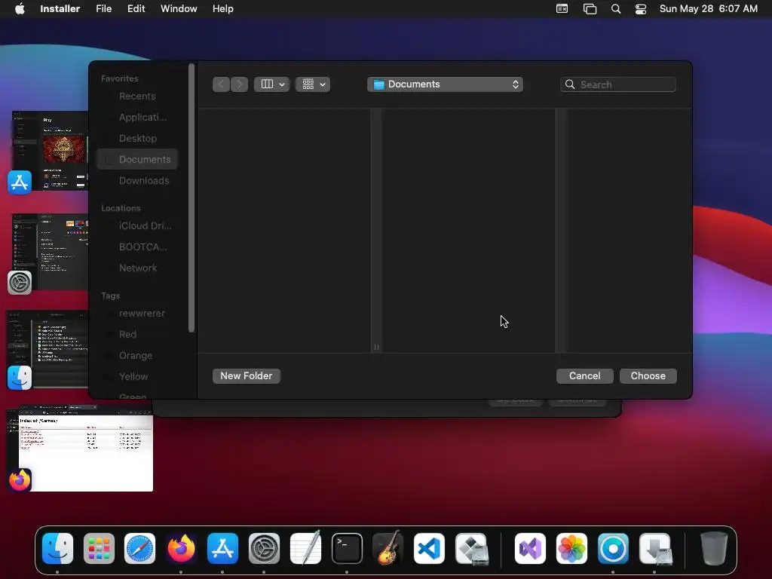Select the Yellow tag
This screenshot has height=579, width=772.
[x=137, y=377]
